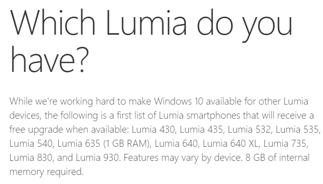Click the "XL" in Lumia 640 XL

tap(253, 143)
